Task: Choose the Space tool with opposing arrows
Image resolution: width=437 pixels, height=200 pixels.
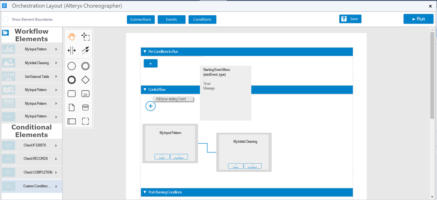Action: pos(72,50)
